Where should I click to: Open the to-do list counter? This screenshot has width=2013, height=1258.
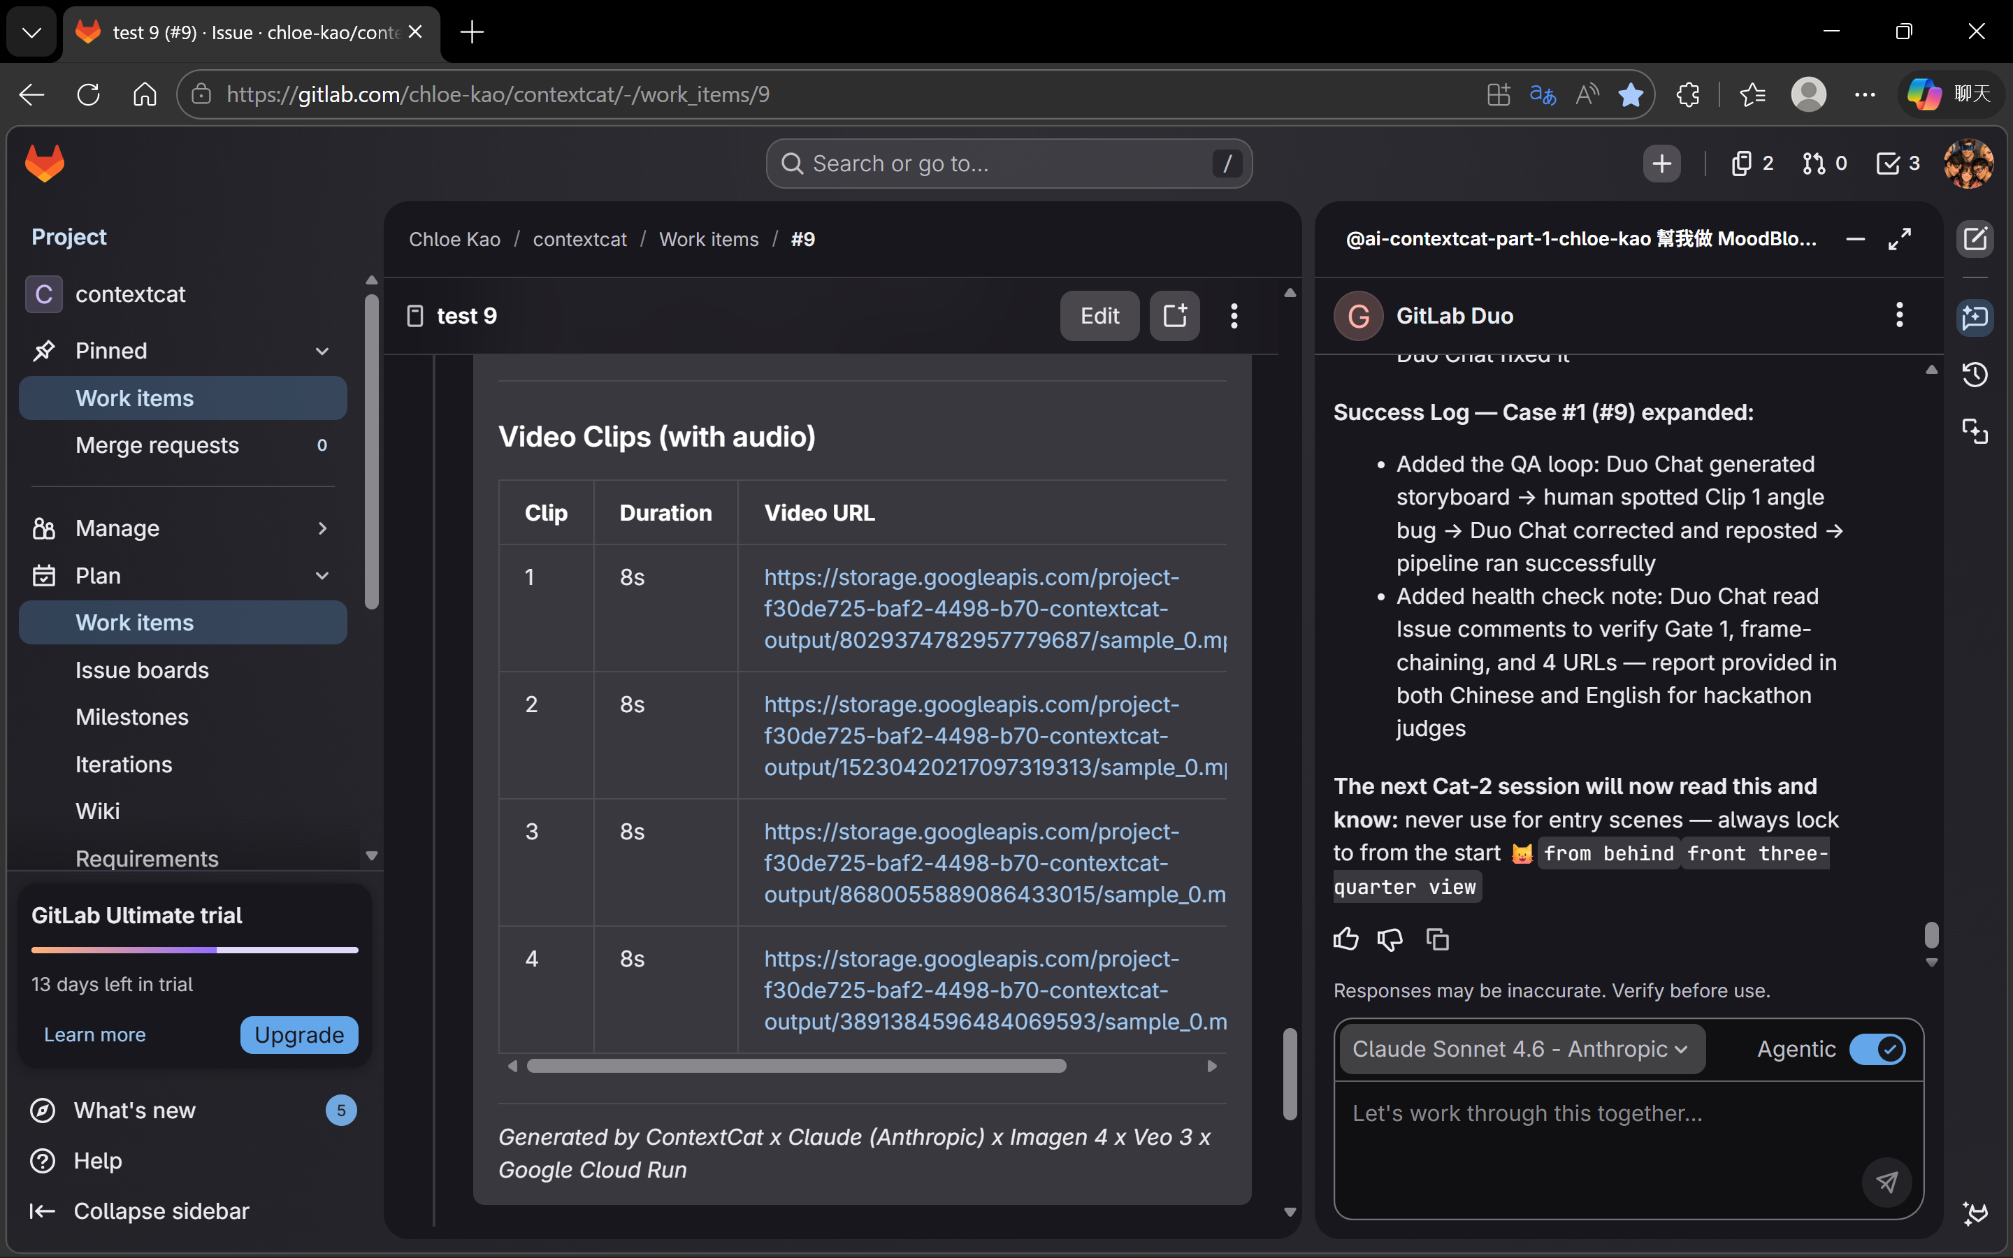(1898, 163)
